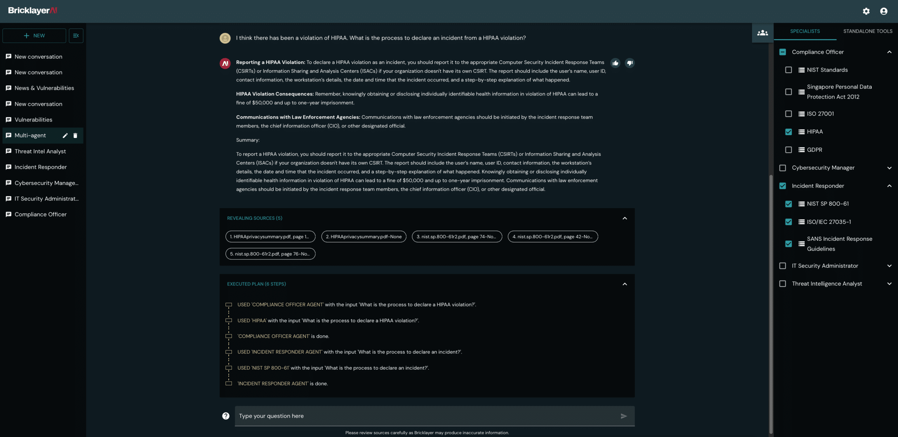Uncheck the HIPAA specialist source

(x=789, y=132)
